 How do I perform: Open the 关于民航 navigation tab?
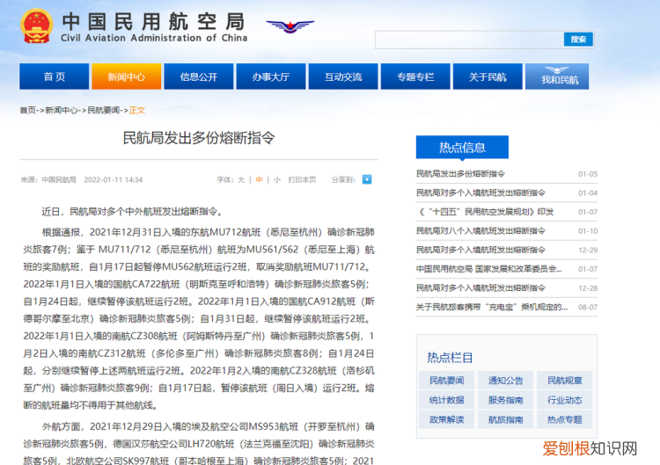(x=488, y=76)
